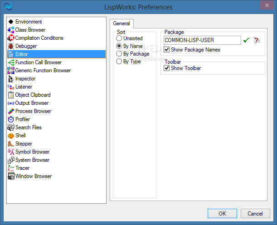Select Class Browser in the list

(x=56, y=30)
